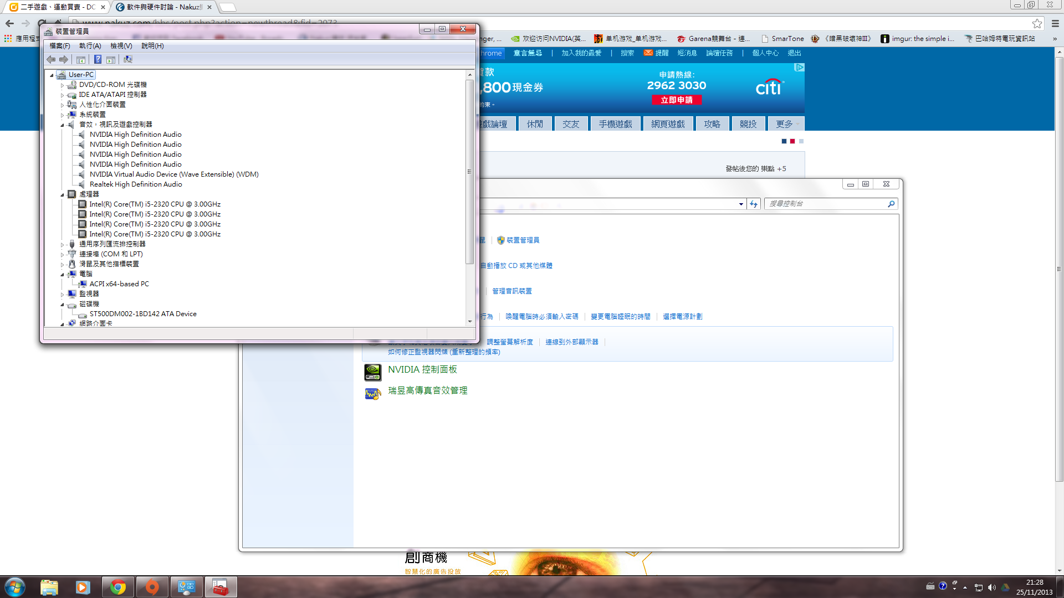The height and width of the screenshot is (598, 1064).
Task: Expand the 監視器 tree node
Action: (62, 295)
